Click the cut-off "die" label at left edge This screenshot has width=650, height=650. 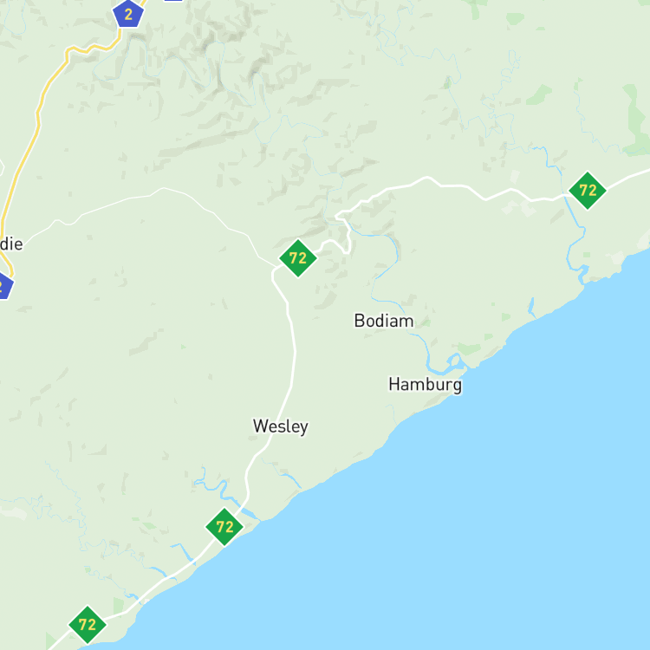pyautogui.click(x=11, y=244)
